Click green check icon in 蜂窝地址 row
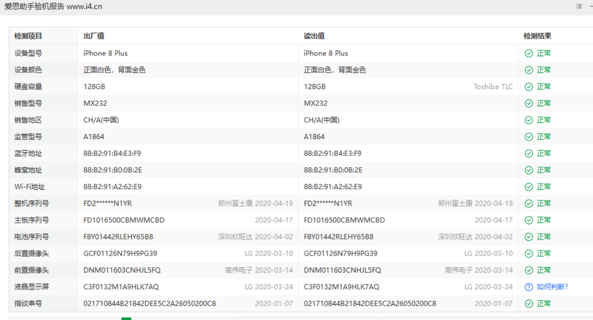The image size is (593, 320). pyautogui.click(x=528, y=170)
